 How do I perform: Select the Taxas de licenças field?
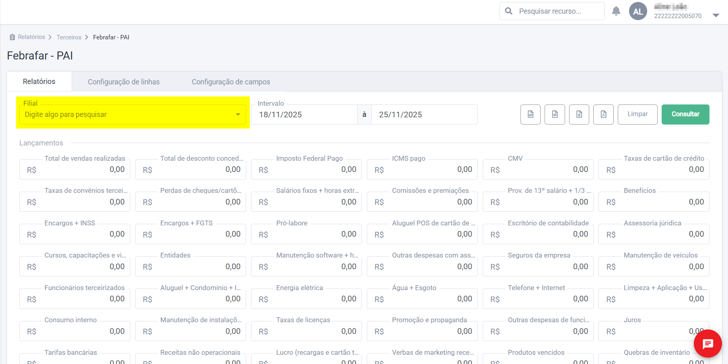[306, 331]
